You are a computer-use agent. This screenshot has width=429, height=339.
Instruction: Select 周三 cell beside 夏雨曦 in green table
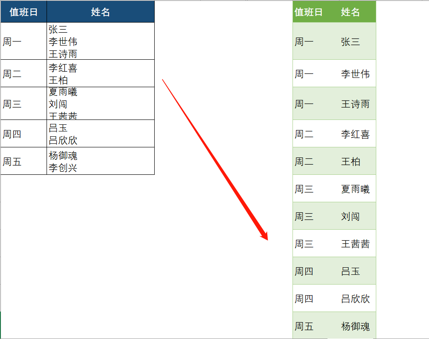click(316, 189)
